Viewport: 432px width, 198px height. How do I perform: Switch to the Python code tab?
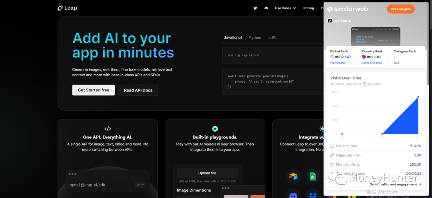[255, 38]
